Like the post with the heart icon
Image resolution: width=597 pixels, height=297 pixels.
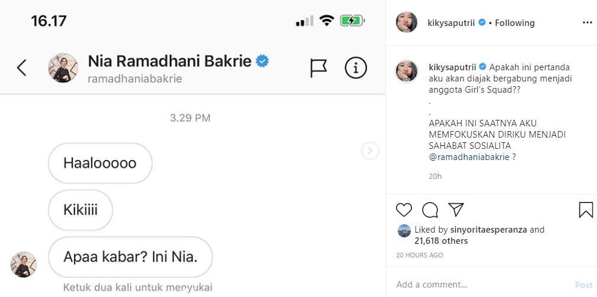(404, 210)
